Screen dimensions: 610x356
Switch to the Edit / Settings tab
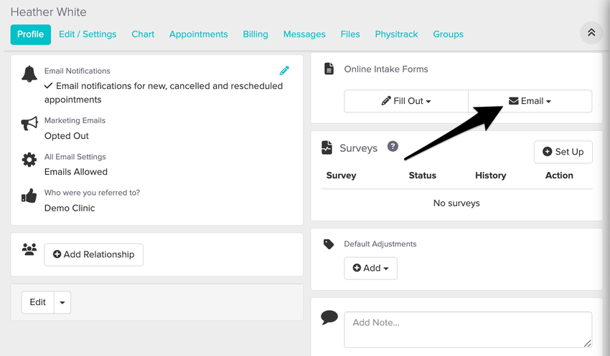(88, 34)
